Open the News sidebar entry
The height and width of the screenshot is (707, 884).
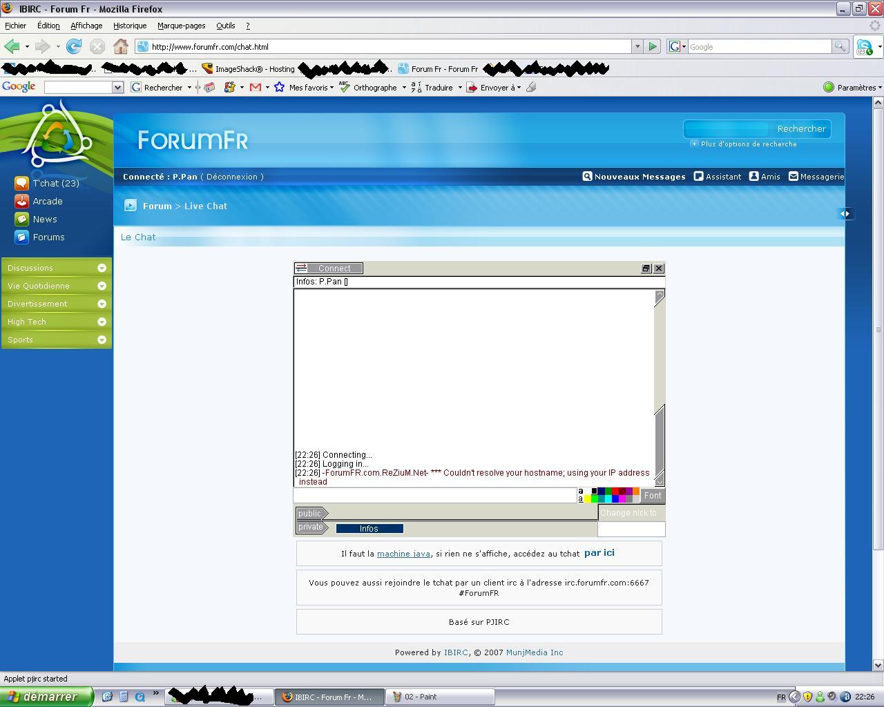coord(36,219)
